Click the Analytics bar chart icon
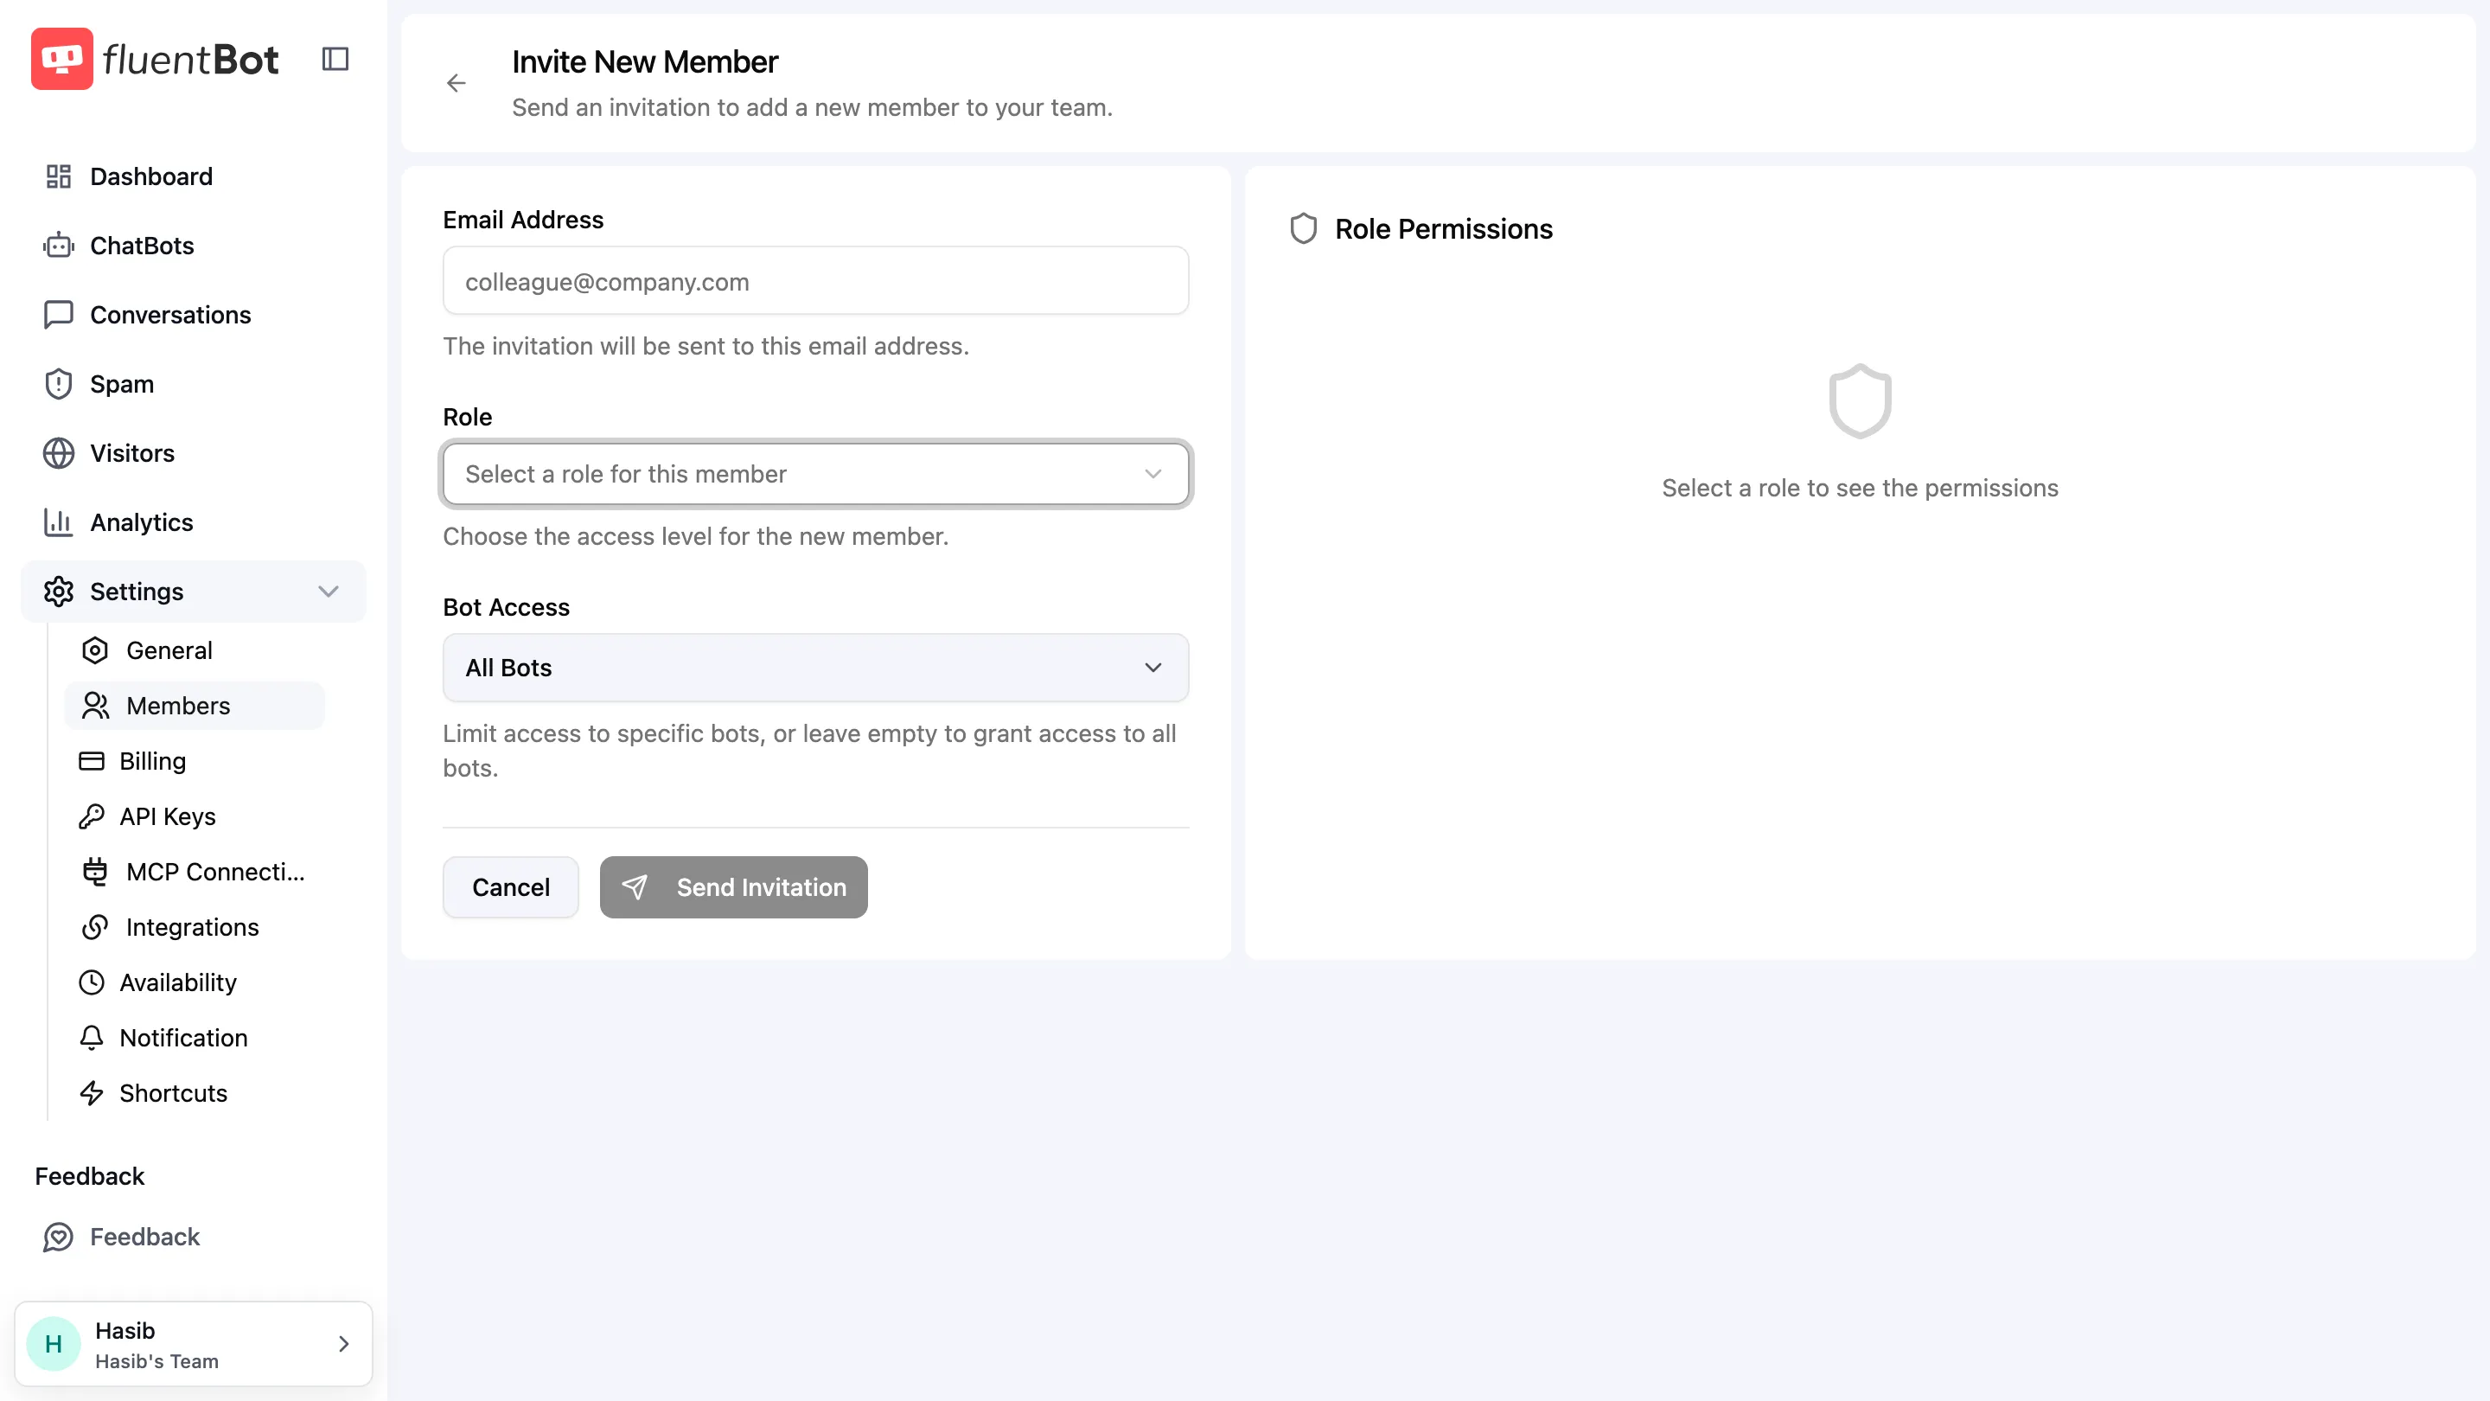This screenshot has width=2490, height=1401. (59, 522)
